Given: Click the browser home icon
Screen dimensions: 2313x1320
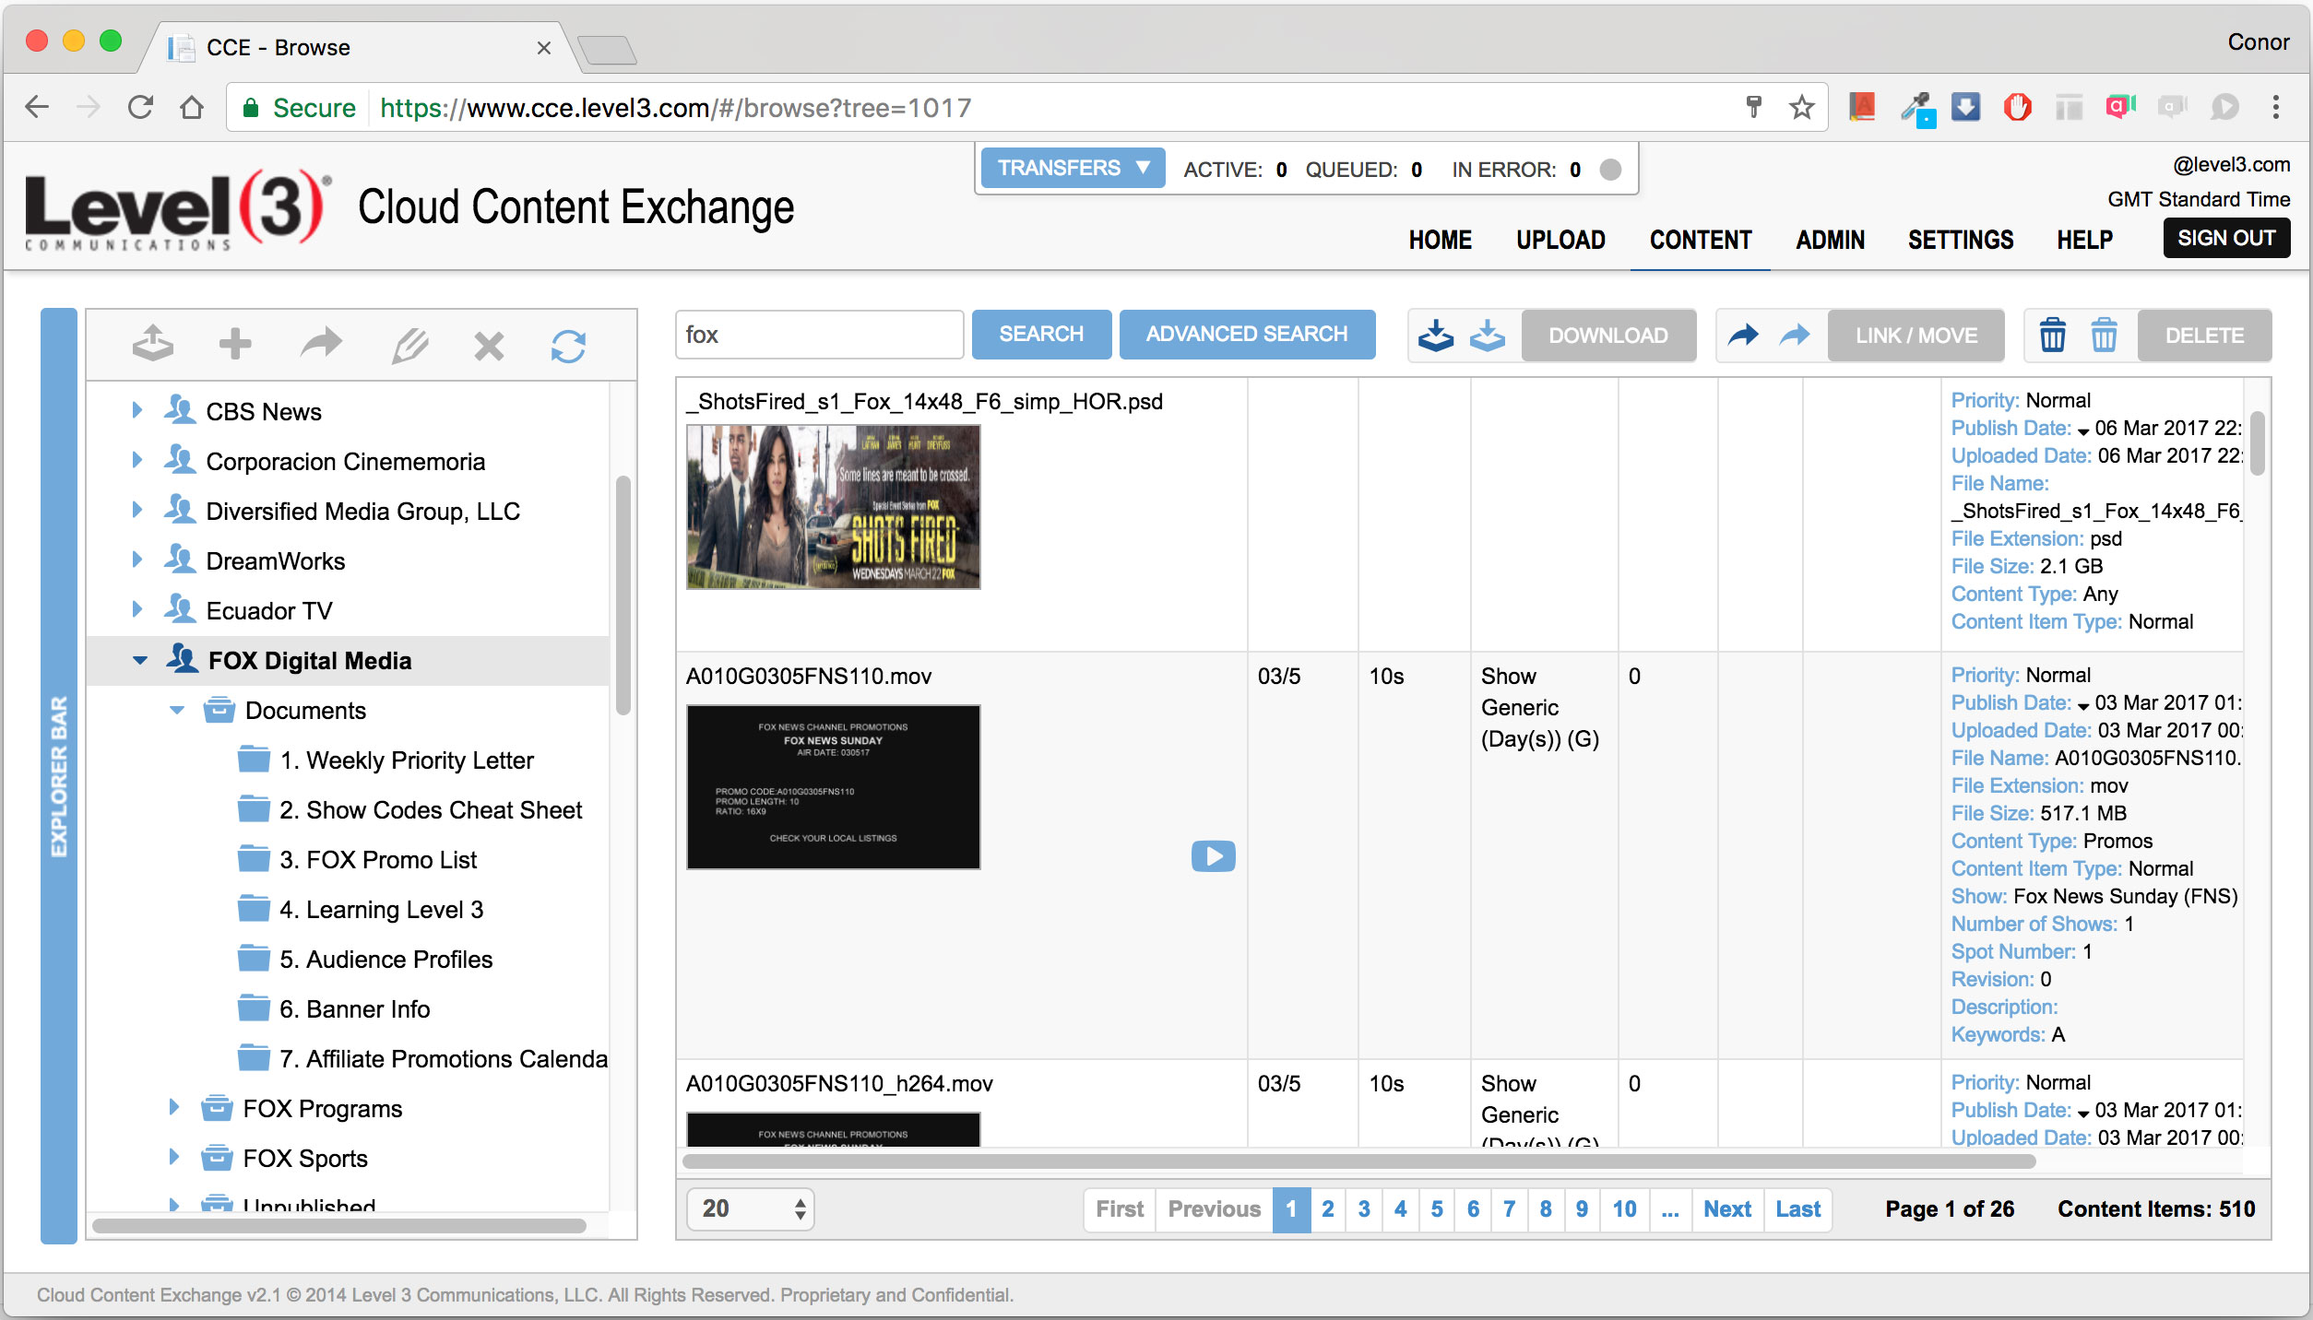Looking at the screenshot, I should (192, 108).
